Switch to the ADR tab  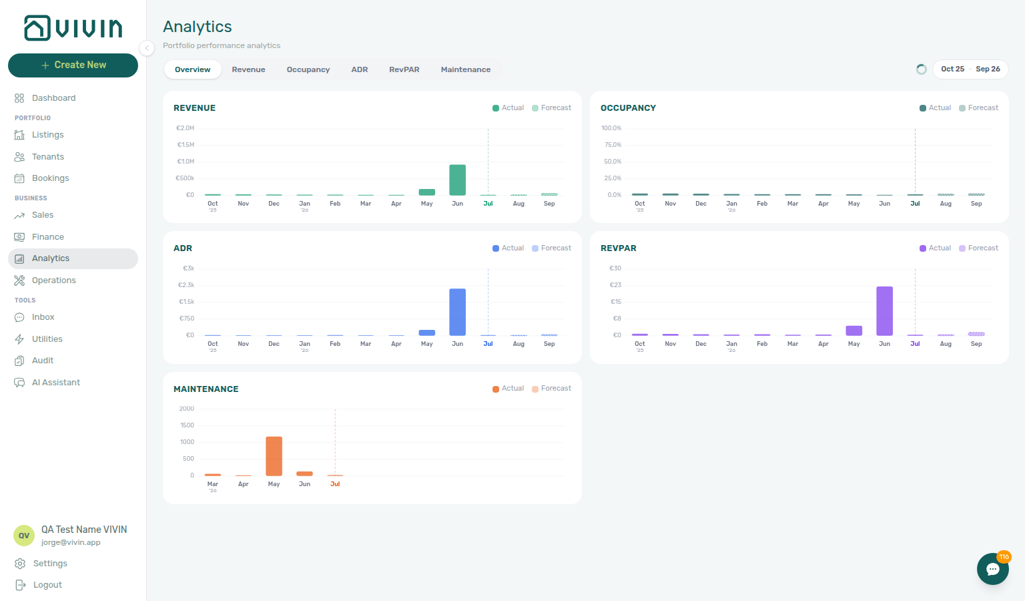[x=360, y=69]
